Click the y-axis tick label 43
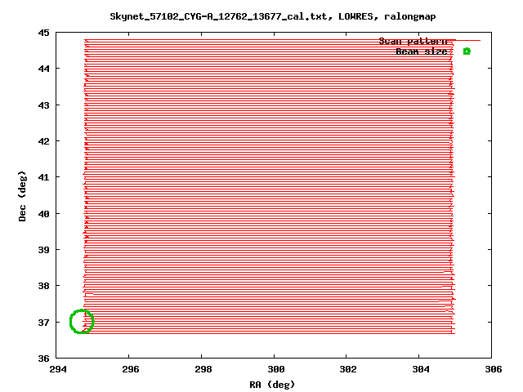The height and width of the screenshot is (392, 523). (x=43, y=105)
